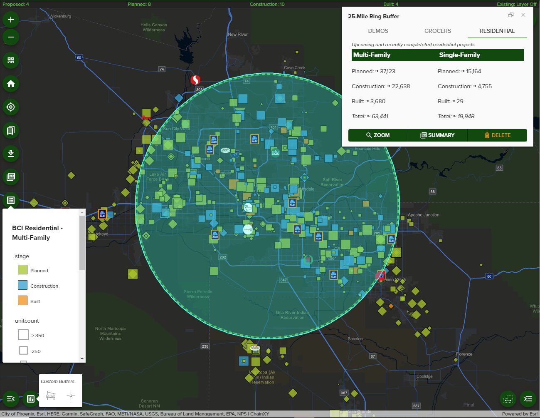Click the SUMMARY button
Viewport: 540px width, 418px height.
[437, 135]
